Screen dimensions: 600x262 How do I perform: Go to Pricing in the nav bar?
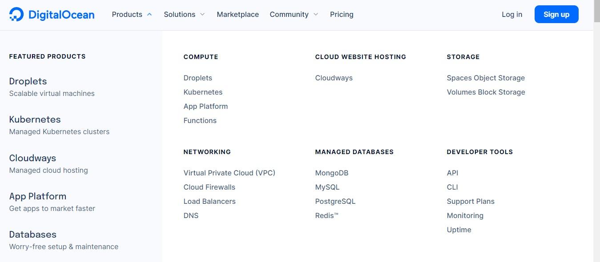[342, 14]
